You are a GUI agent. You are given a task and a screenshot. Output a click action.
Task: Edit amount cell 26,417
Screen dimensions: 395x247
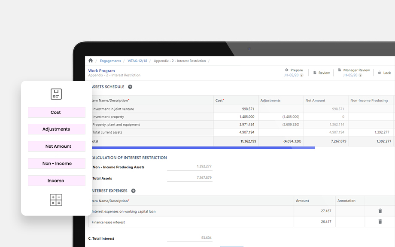[x=314, y=222]
